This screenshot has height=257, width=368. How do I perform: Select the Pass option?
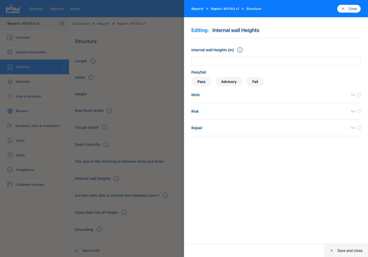(x=201, y=82)
